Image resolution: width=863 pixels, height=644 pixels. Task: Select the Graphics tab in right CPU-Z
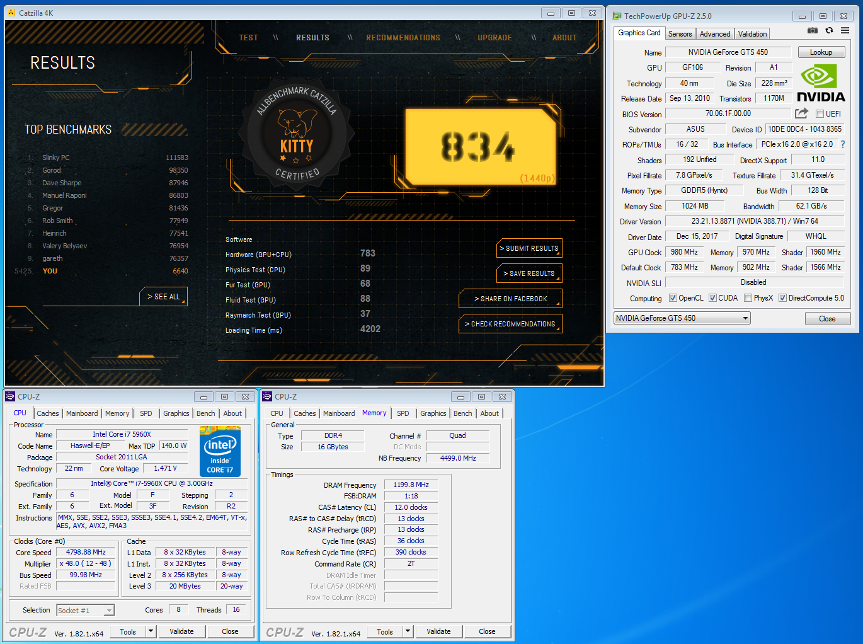433,413
